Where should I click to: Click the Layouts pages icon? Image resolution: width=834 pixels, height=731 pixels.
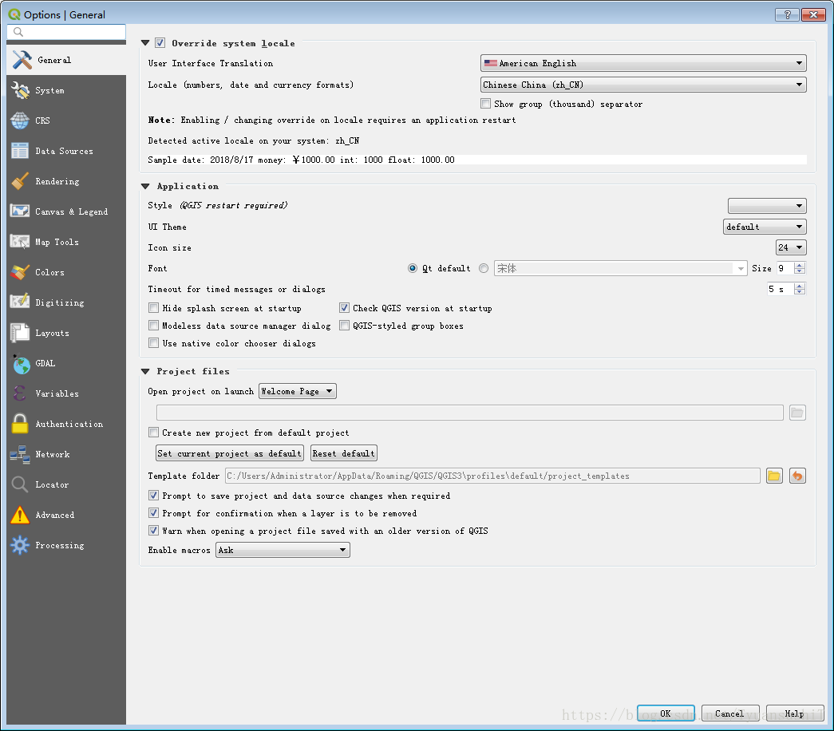click(20, 333)
